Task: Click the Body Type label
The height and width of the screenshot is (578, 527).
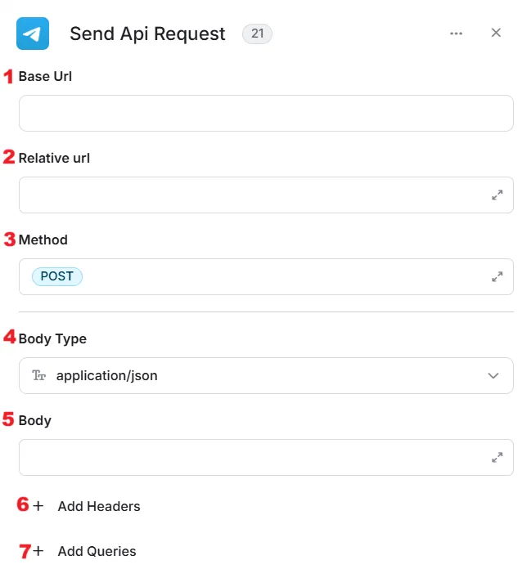Action: (x=52, y=338)
